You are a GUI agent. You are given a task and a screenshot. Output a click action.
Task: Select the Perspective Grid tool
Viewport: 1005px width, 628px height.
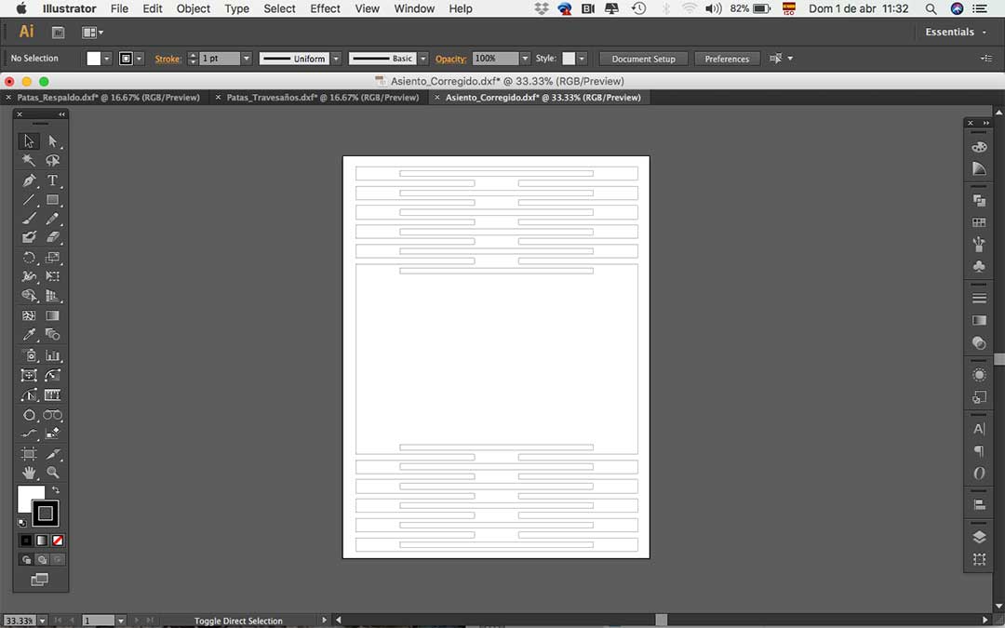coord(52,296)
